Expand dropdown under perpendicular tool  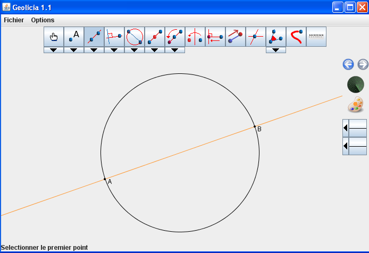pyautogui.click(x=114, y=50)
